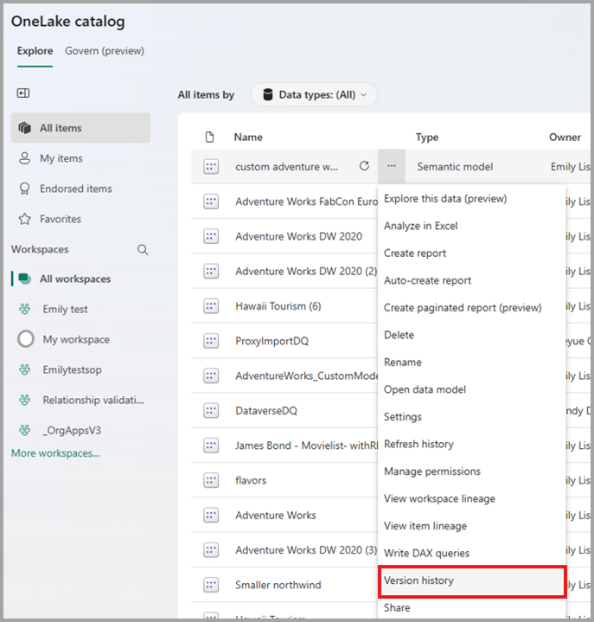Open the flavors item
Image resolution: width=594 pixels, height=622 pixels.
point(251,480)
